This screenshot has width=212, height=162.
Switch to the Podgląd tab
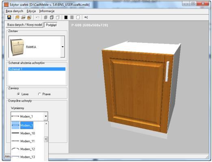point(51,25)
